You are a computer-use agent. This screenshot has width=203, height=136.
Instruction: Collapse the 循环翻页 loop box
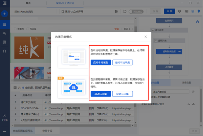point(153,30)
